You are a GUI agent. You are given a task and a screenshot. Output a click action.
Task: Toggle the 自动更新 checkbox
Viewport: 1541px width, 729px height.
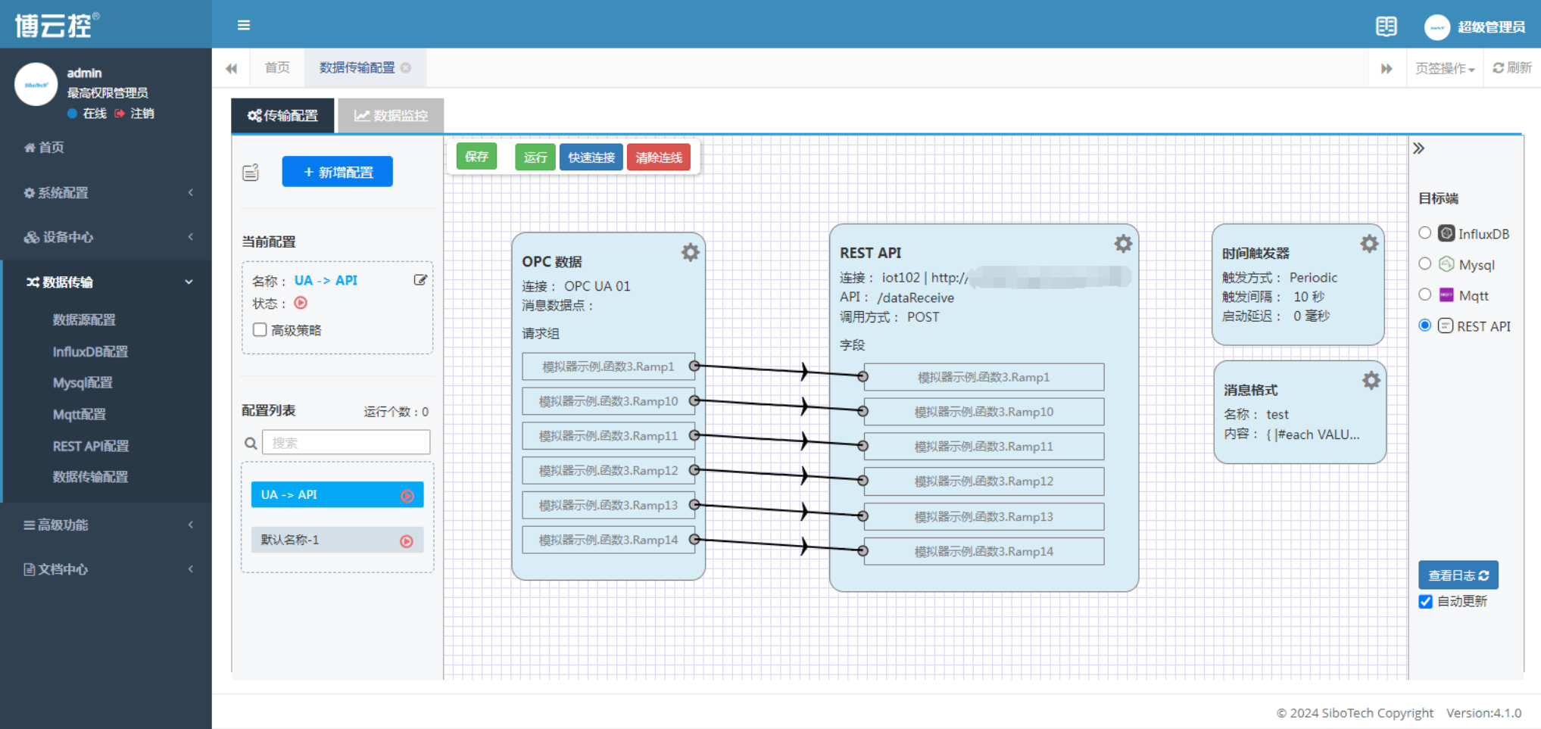pyautogui.click(x=1426, y=601)
